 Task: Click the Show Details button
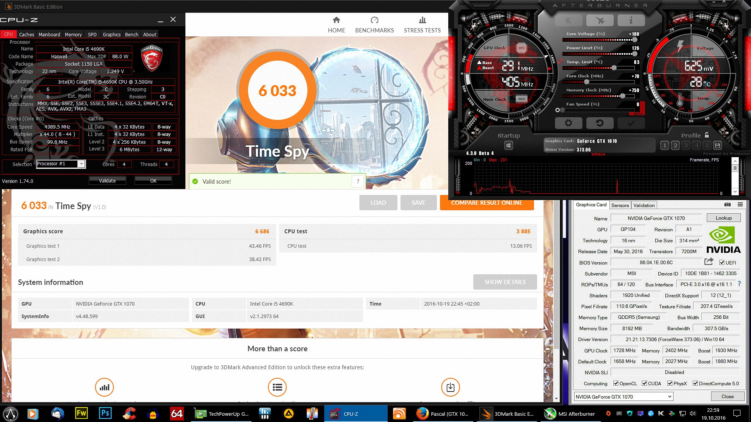pyautogui.click(x=505, y=282)
